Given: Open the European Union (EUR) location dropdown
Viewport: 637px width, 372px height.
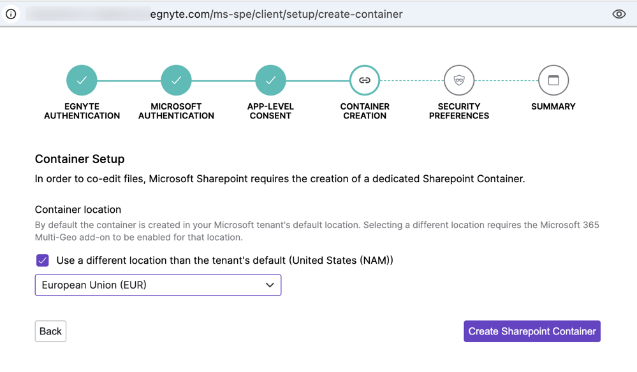Looking at the screenshot, I should point(158,285).
